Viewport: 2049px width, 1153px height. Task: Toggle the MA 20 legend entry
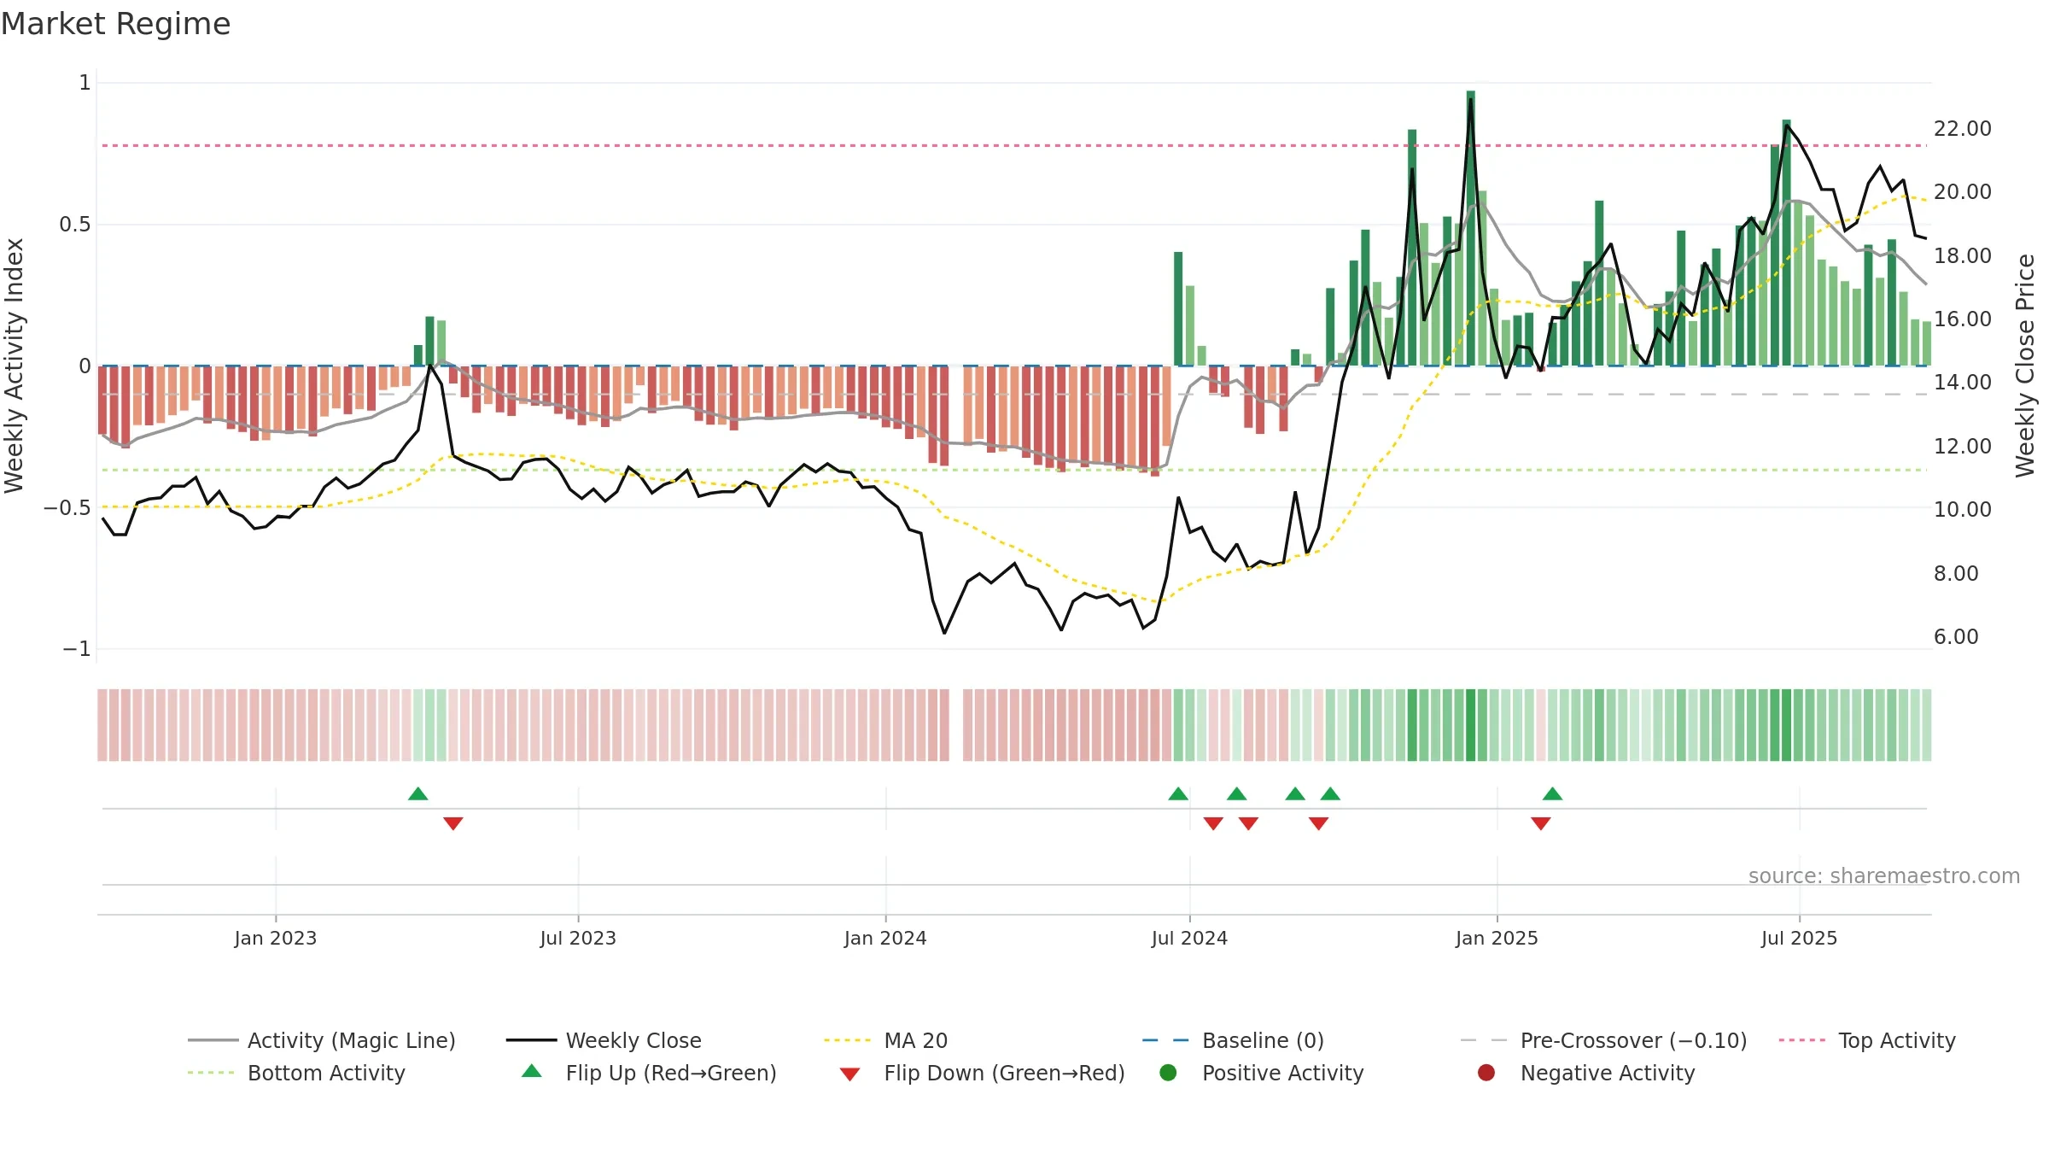tap(885, 1040)
